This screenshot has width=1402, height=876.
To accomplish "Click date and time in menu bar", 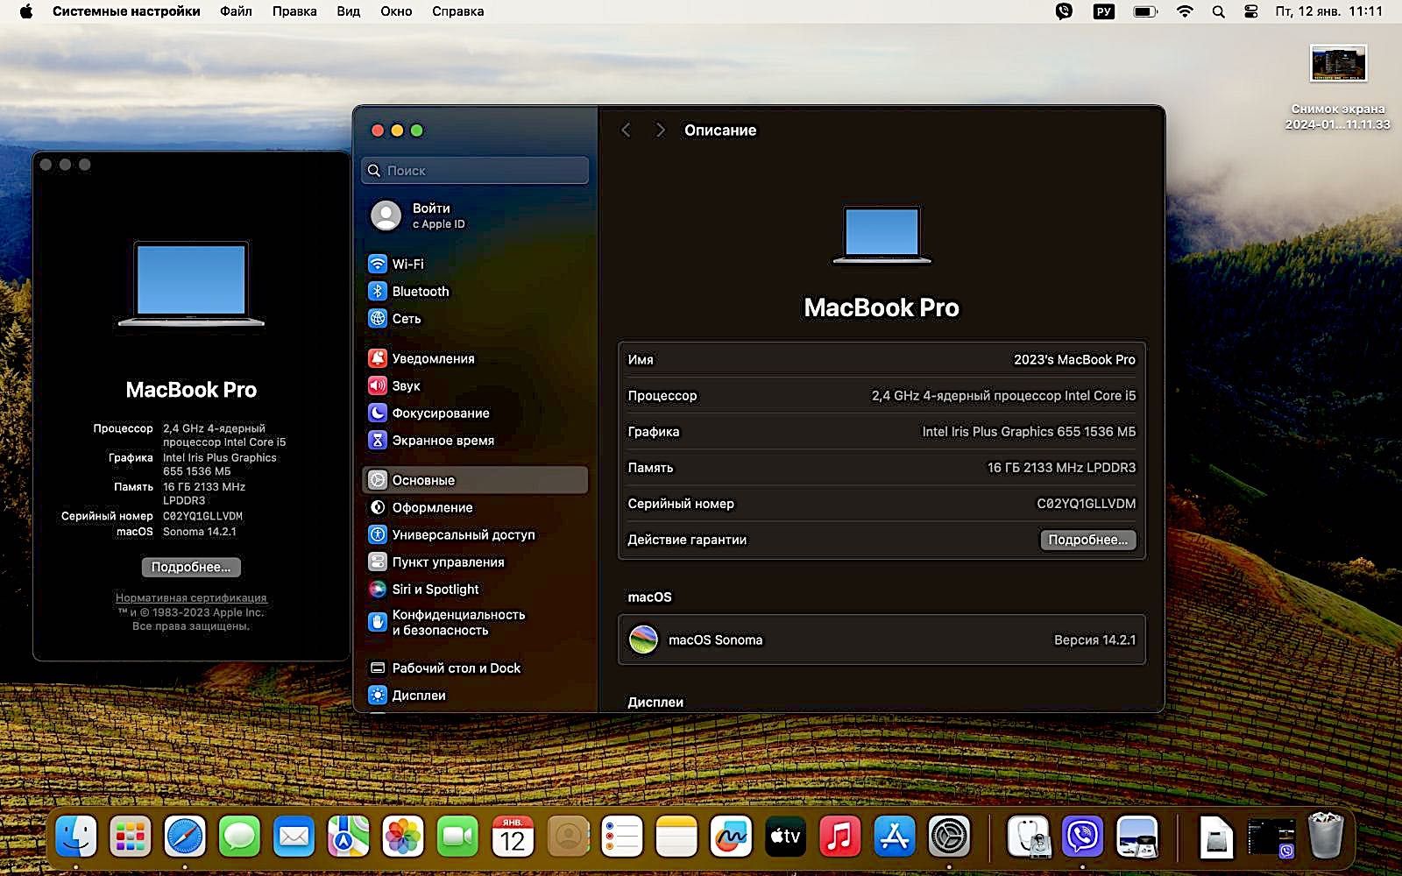I will (x=1329, y=11).
